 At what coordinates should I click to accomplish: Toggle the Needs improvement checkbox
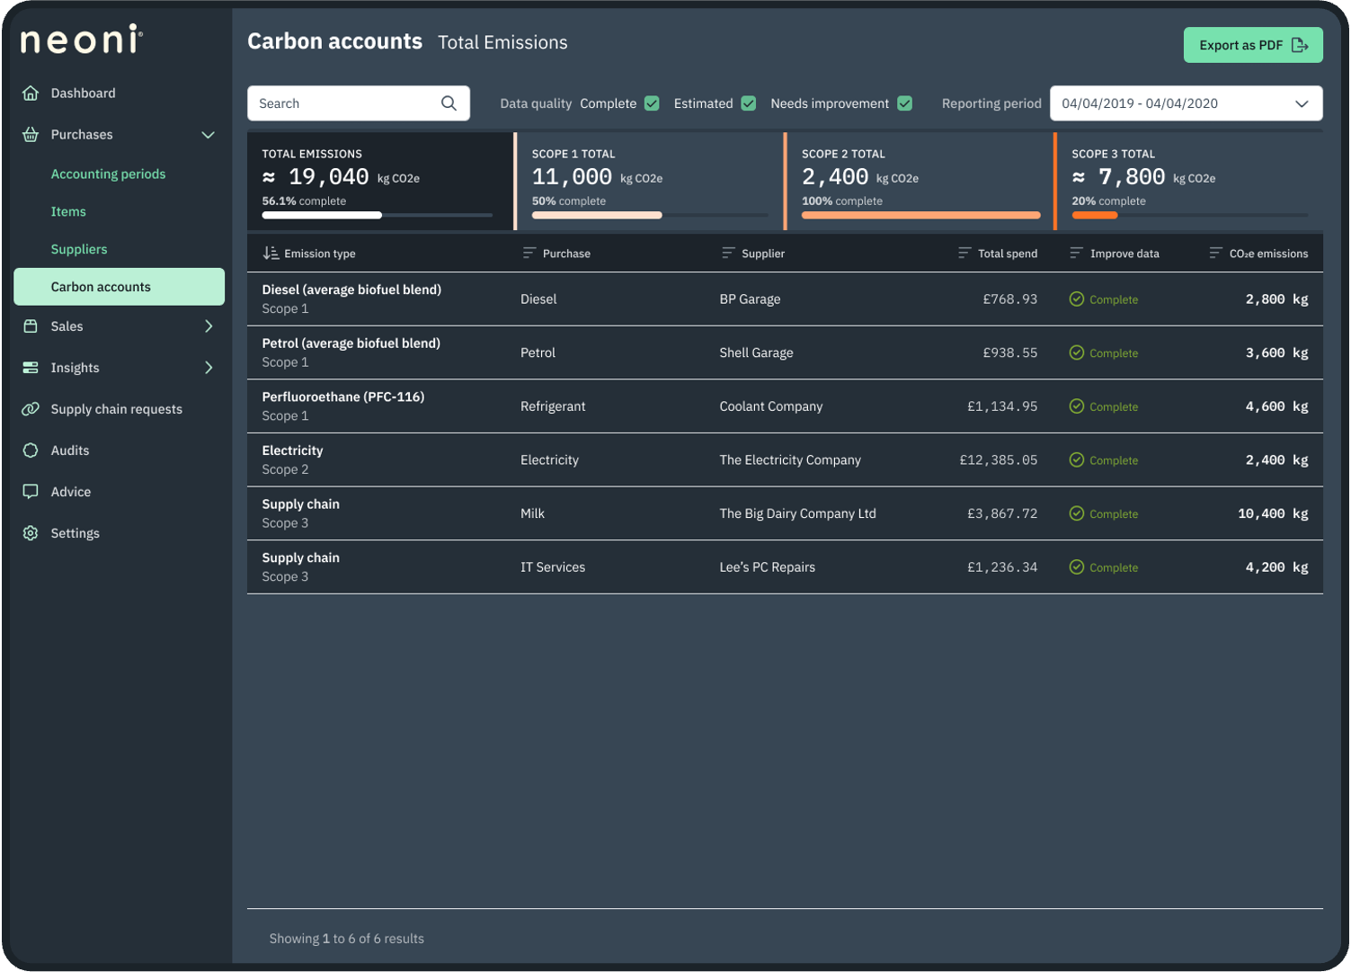[x=904, y=103]
